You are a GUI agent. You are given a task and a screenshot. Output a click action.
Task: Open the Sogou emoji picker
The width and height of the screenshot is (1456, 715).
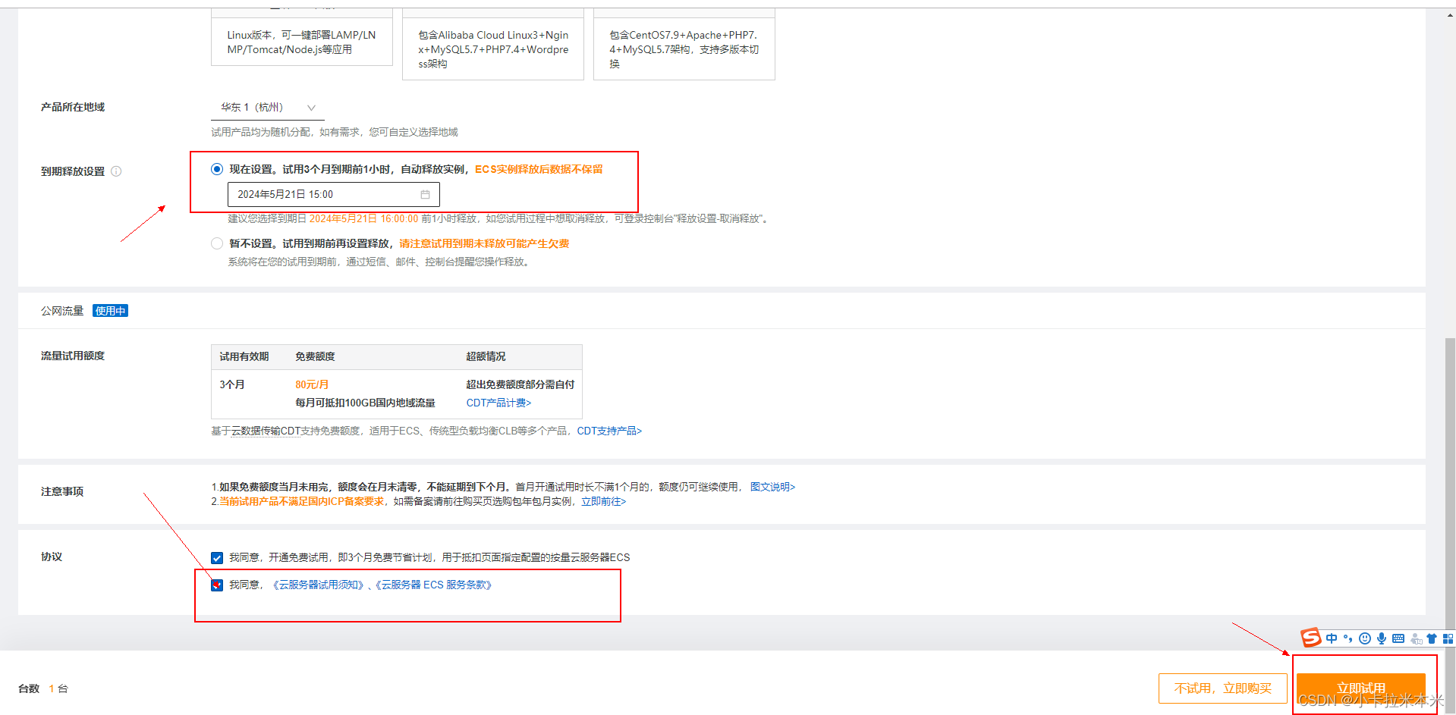tap(1365, 638)
